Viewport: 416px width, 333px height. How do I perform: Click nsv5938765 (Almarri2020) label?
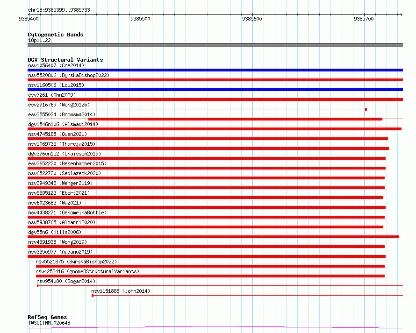62,222
